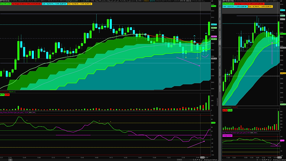Click VolumeStack study title on right chart

click(227, 107)
